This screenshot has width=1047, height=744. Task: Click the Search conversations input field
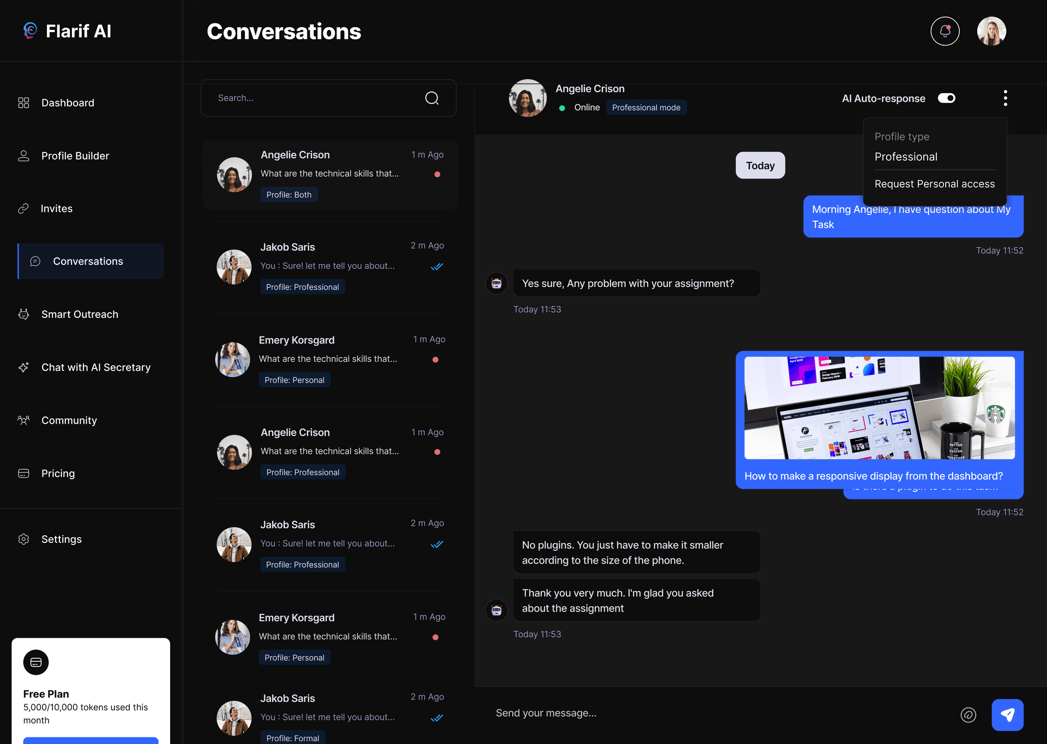click(316, 98)
